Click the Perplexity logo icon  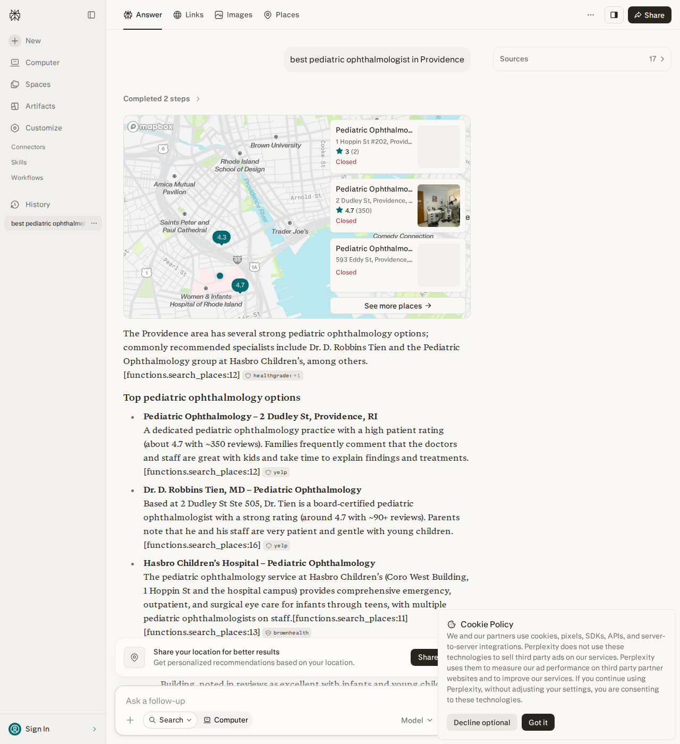point(15,15)
